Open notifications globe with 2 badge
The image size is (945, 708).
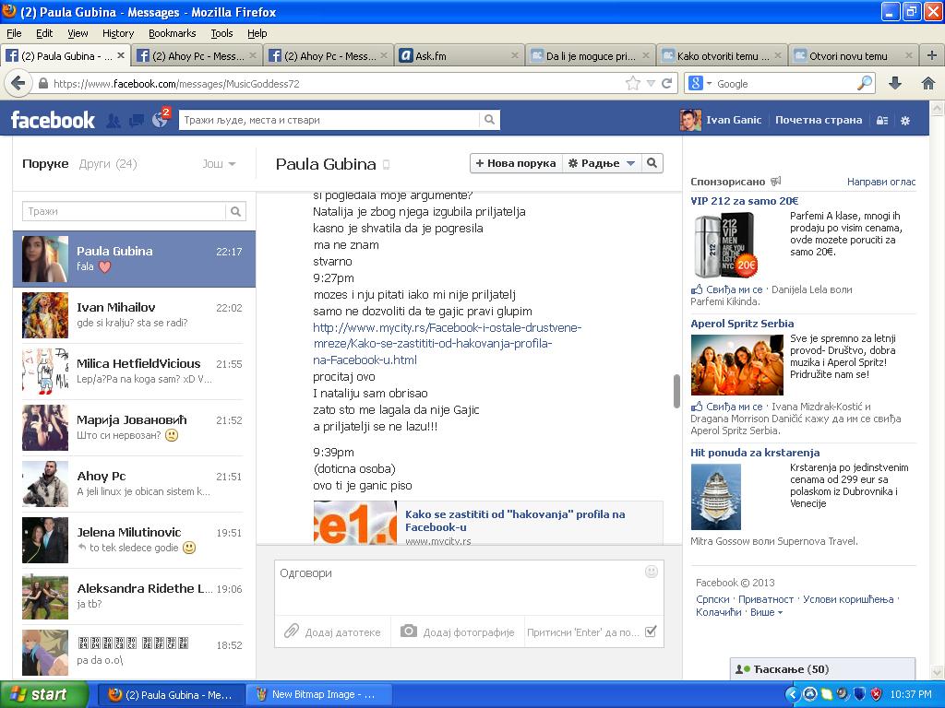click(x=161, y=120)
